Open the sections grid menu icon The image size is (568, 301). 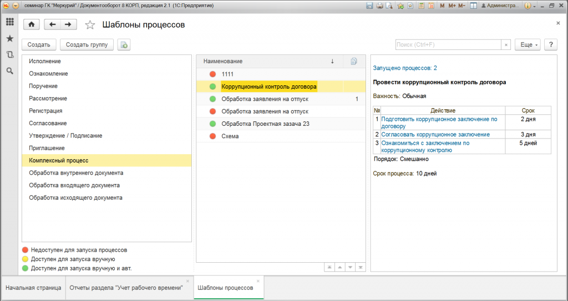tap(10, 22)
